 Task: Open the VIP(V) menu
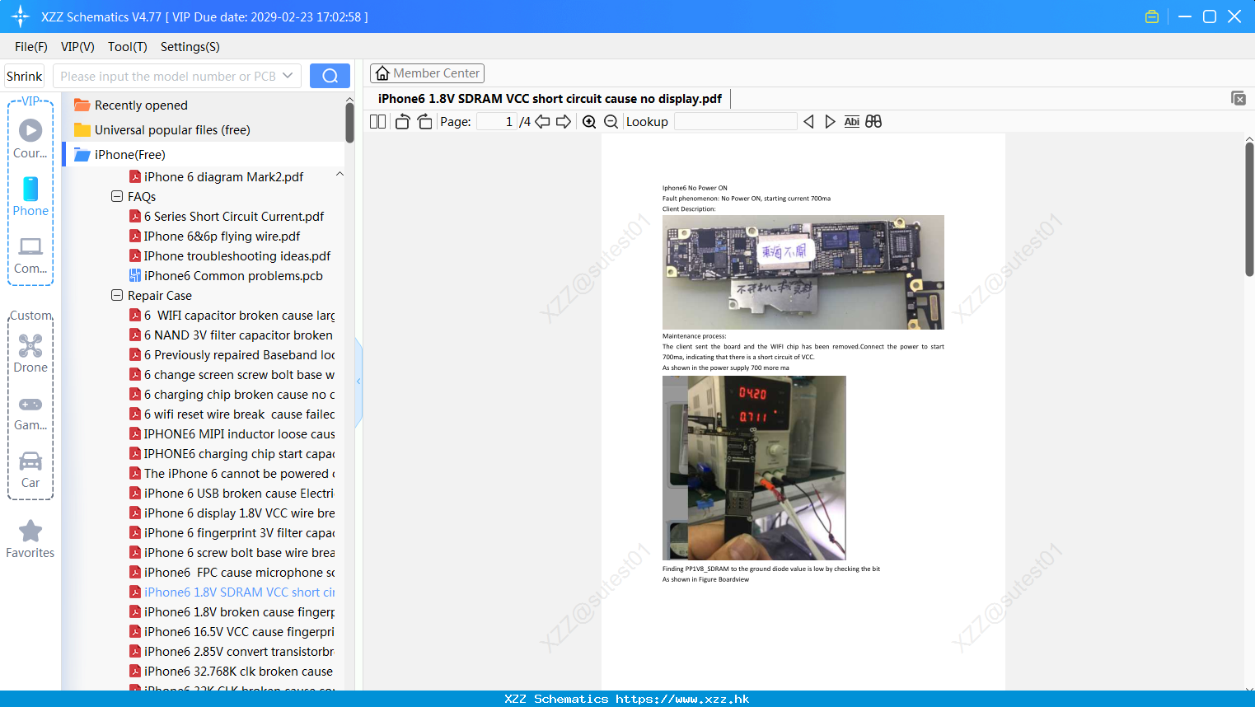point(77,47)
